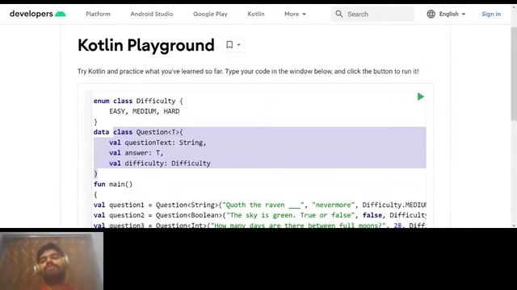Open the Android Studio nav item
The width and height of the screenshot is (517, 290).
152,14
